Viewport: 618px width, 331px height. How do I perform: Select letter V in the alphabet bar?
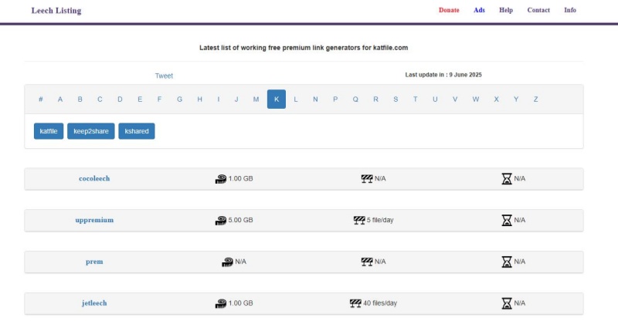455,100
